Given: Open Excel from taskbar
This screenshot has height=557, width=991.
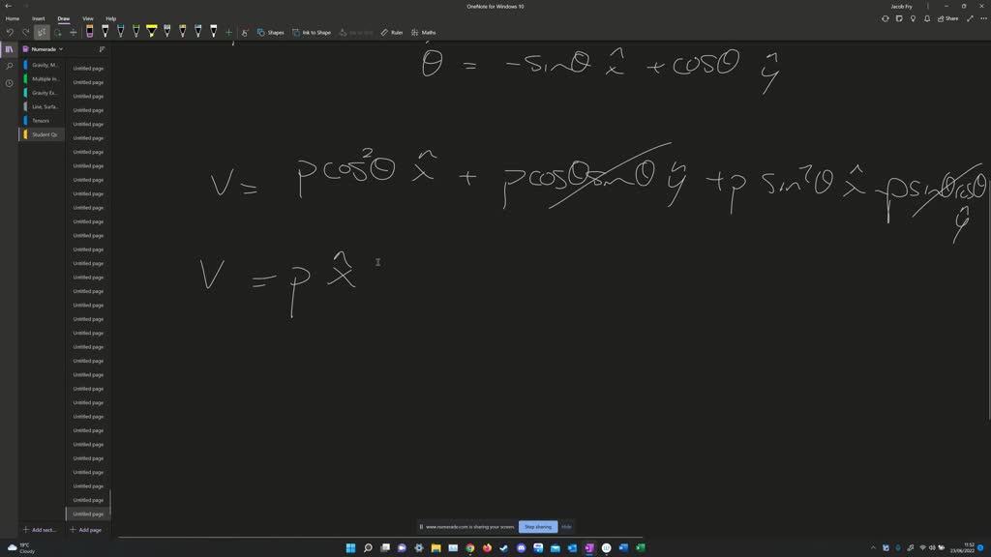Looking at the screenshot, I should 641,547.
